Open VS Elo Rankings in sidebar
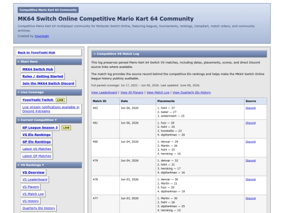Screen dimensions: 284x213 36,135
